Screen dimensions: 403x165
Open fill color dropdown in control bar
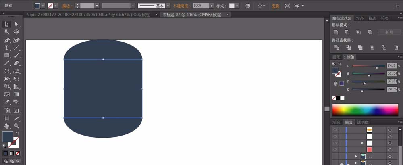pos(43,6)
